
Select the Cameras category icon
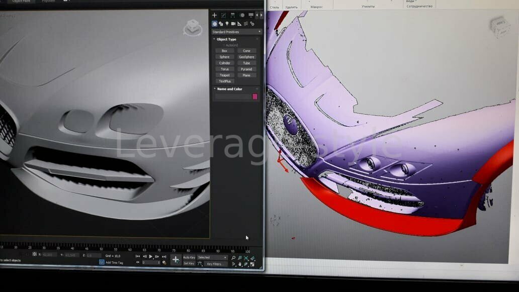click(233, 24)
